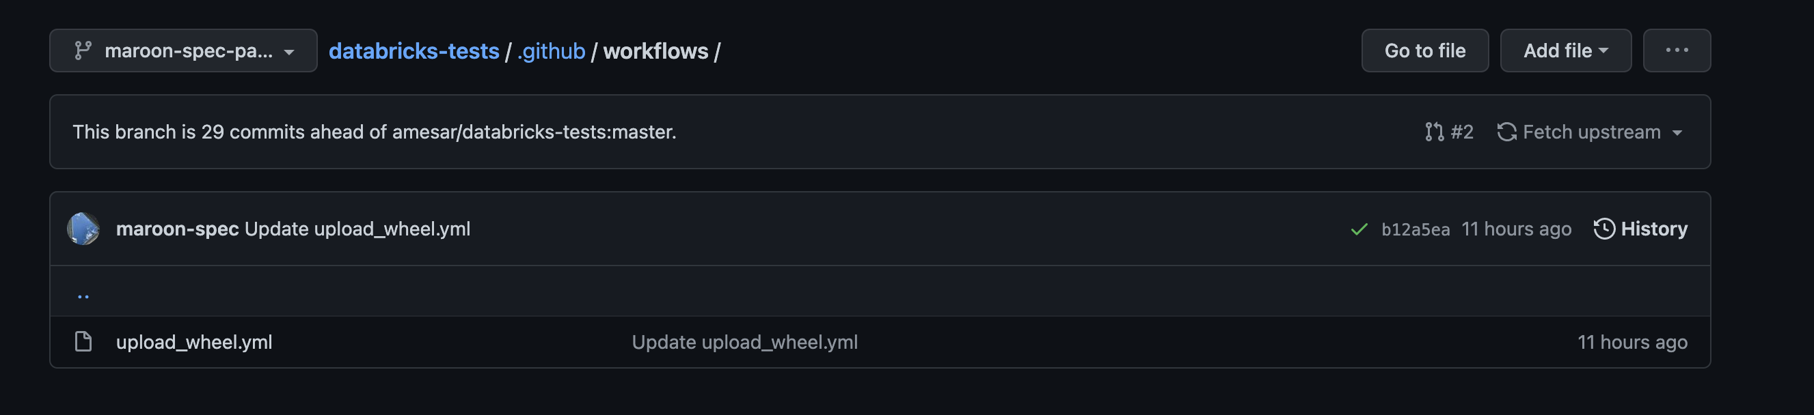Viewport: 1814px width, 415px height.
Task: Expand the maroon-spec-pa... branch dropdown
Action: pyautogui.click(x=183, y=51)
